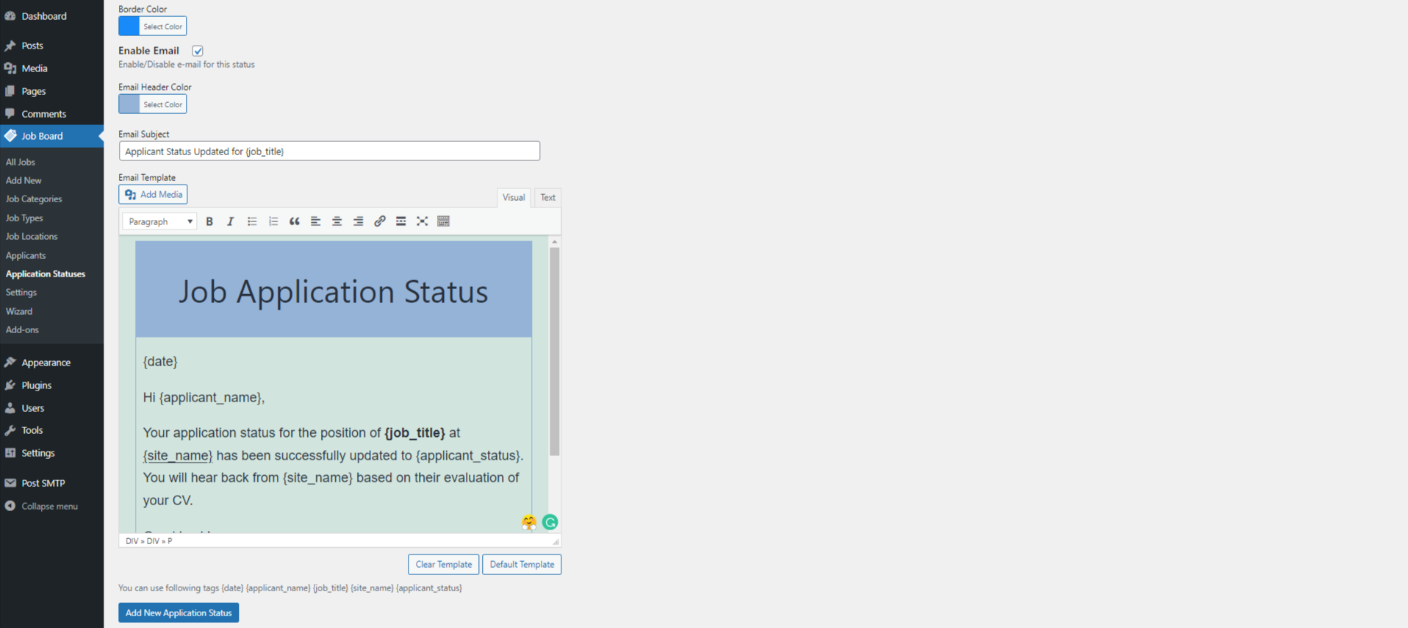1408x628 pixels.
Task: Click Add Media button
Action: tap(153, 194)
